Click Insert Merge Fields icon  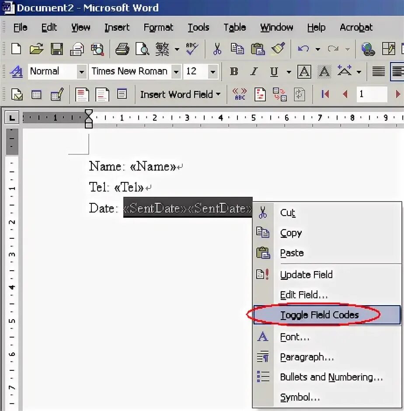pyautogui.click(x=122, y=94)
